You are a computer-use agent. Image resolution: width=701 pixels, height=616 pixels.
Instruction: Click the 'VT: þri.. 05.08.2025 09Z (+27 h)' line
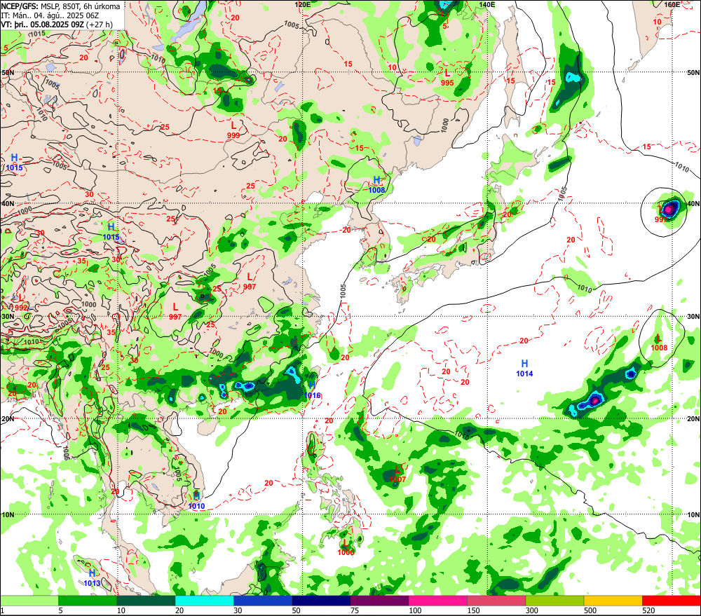click(57, 25)
